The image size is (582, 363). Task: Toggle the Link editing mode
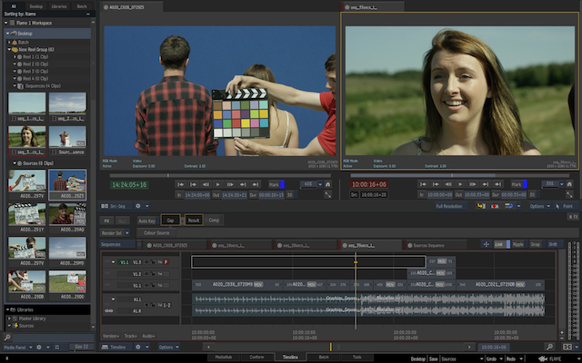point(499,245)
